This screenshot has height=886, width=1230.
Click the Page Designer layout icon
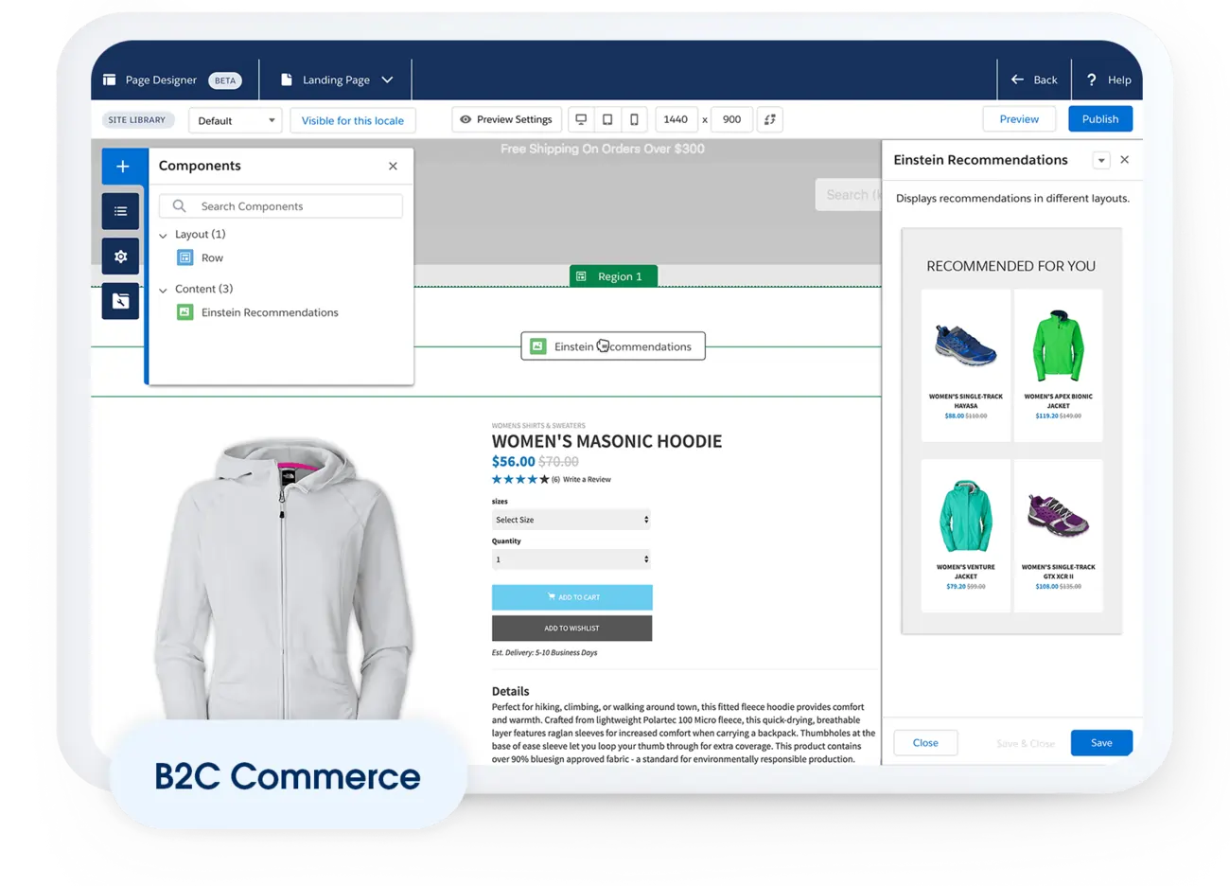pos(110,80)
